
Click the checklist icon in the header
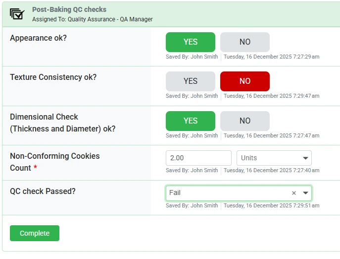click(x=17, y=14)
